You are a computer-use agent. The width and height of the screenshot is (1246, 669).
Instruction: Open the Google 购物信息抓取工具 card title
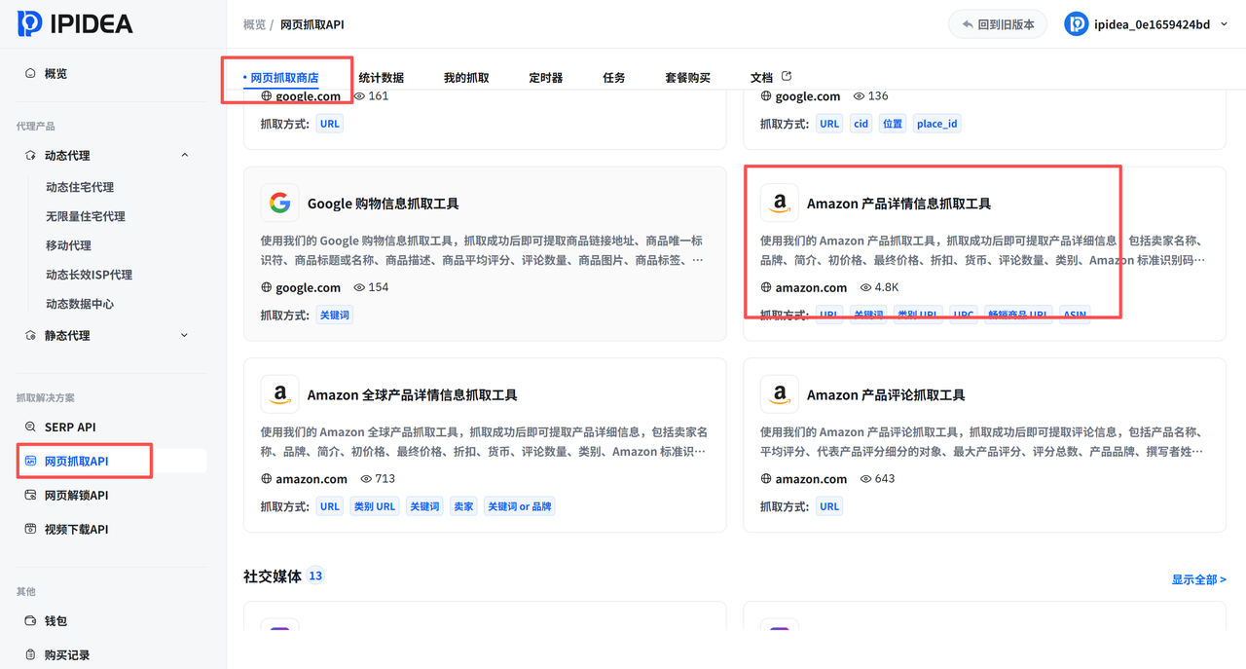pos(384,204)
